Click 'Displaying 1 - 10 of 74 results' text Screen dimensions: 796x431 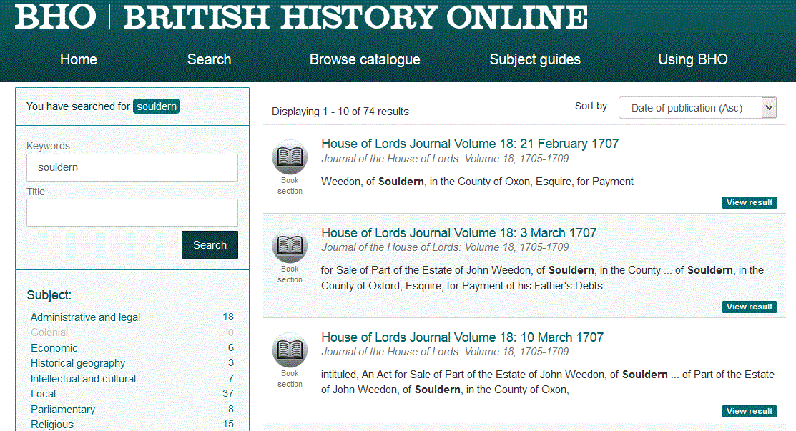340,112
